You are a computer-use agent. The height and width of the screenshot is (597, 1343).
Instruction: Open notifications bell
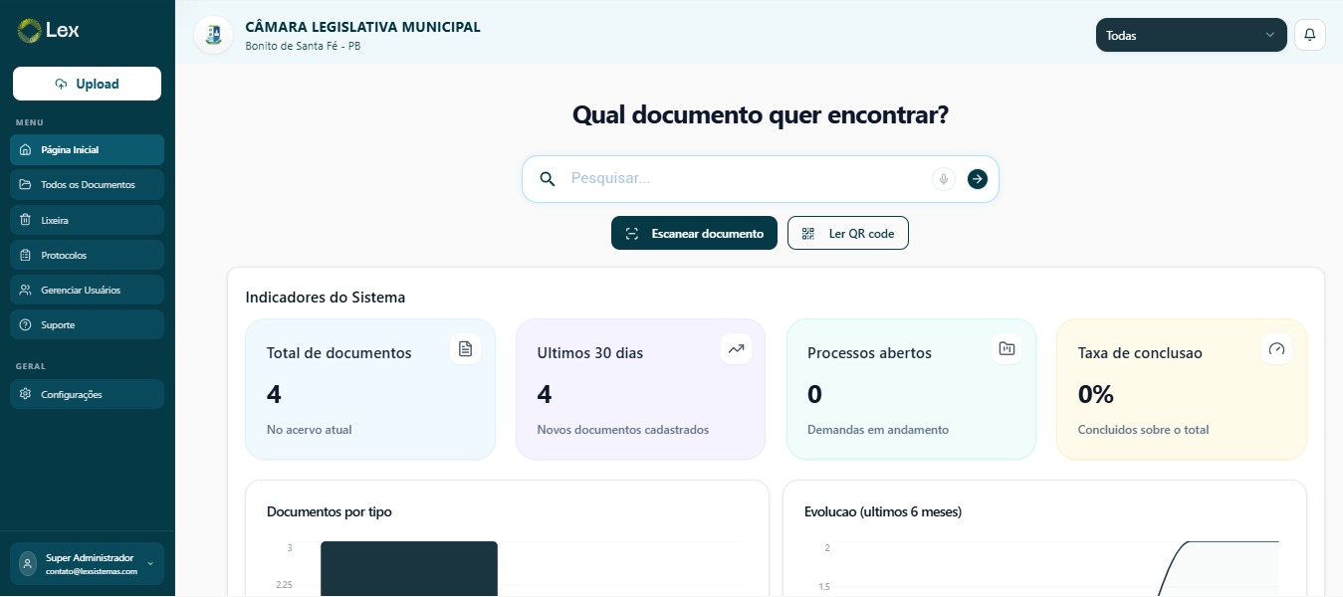[x=1309, y=35]
